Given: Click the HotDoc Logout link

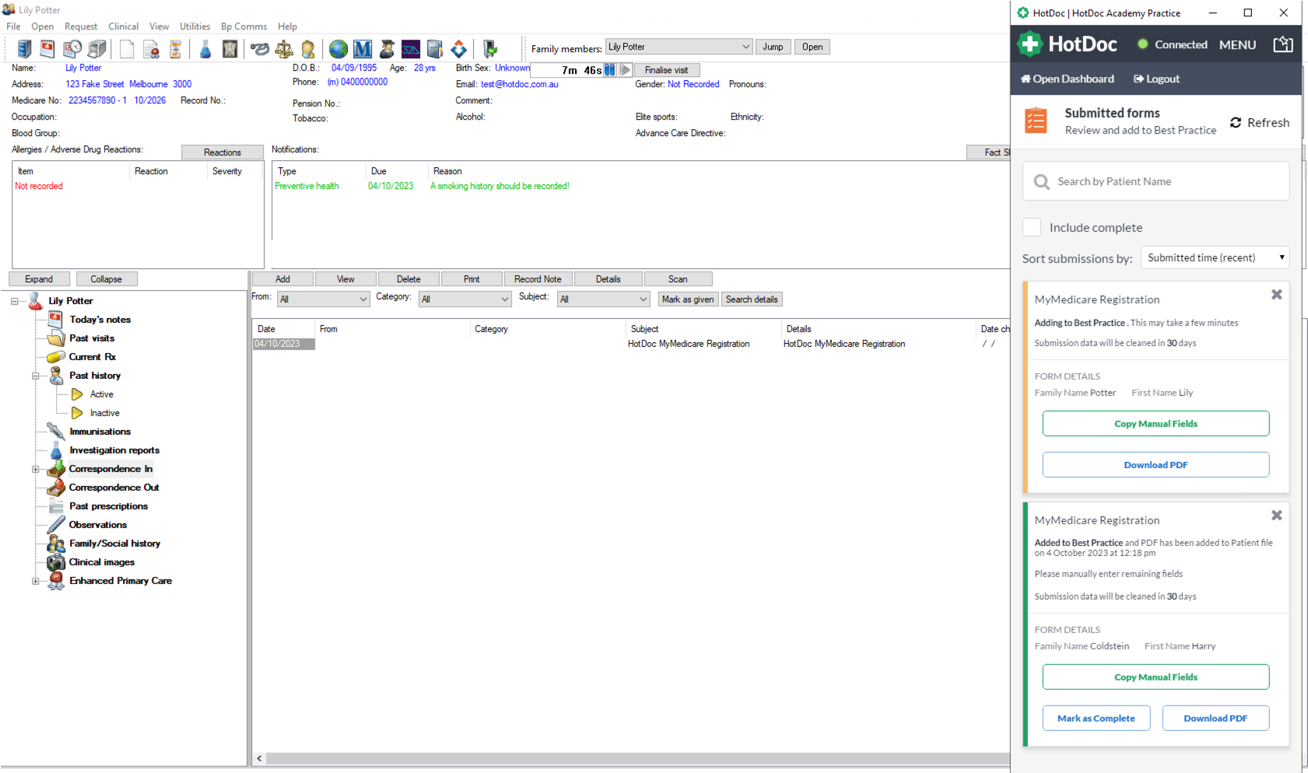Looking at the screenshot, I should coord(1156,79).
